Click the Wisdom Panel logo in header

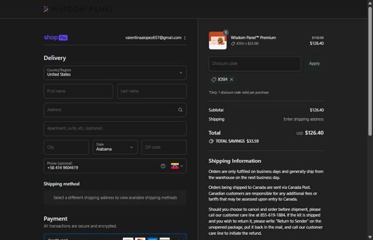point(78,9)
